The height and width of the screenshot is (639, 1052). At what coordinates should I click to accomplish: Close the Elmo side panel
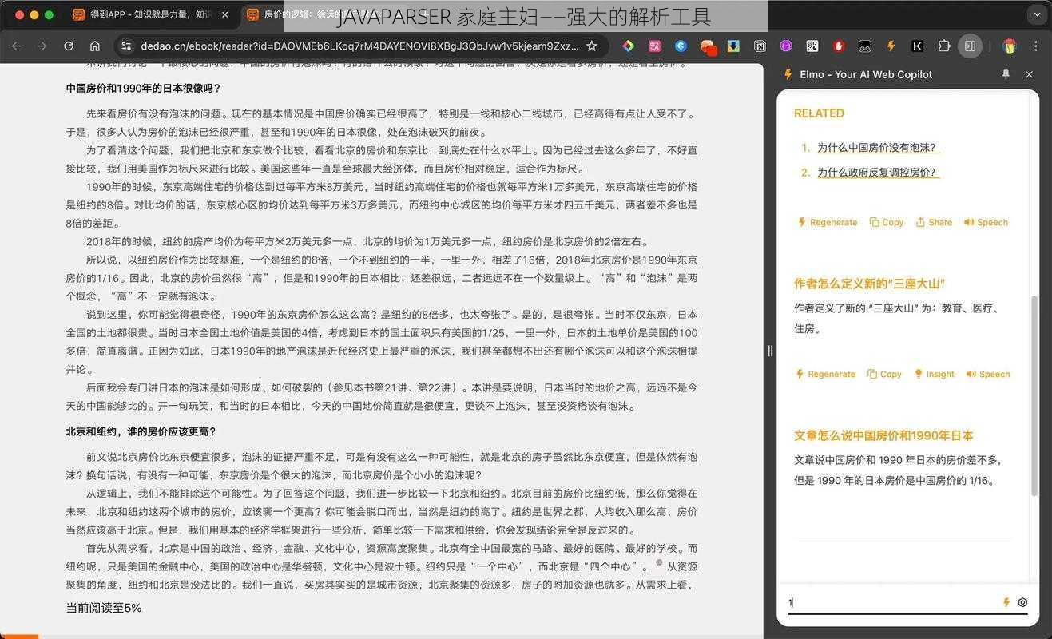pyautogui.click(x=1029, y=74)
